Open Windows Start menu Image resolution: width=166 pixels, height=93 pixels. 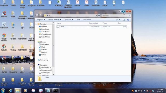click(3, 91)
